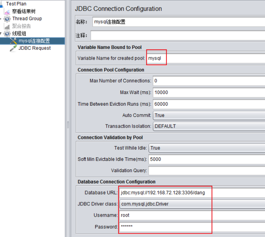Screen dimensions: 265x237
Task: Select Thread Group in the tree
Action: tap(27, 18)
